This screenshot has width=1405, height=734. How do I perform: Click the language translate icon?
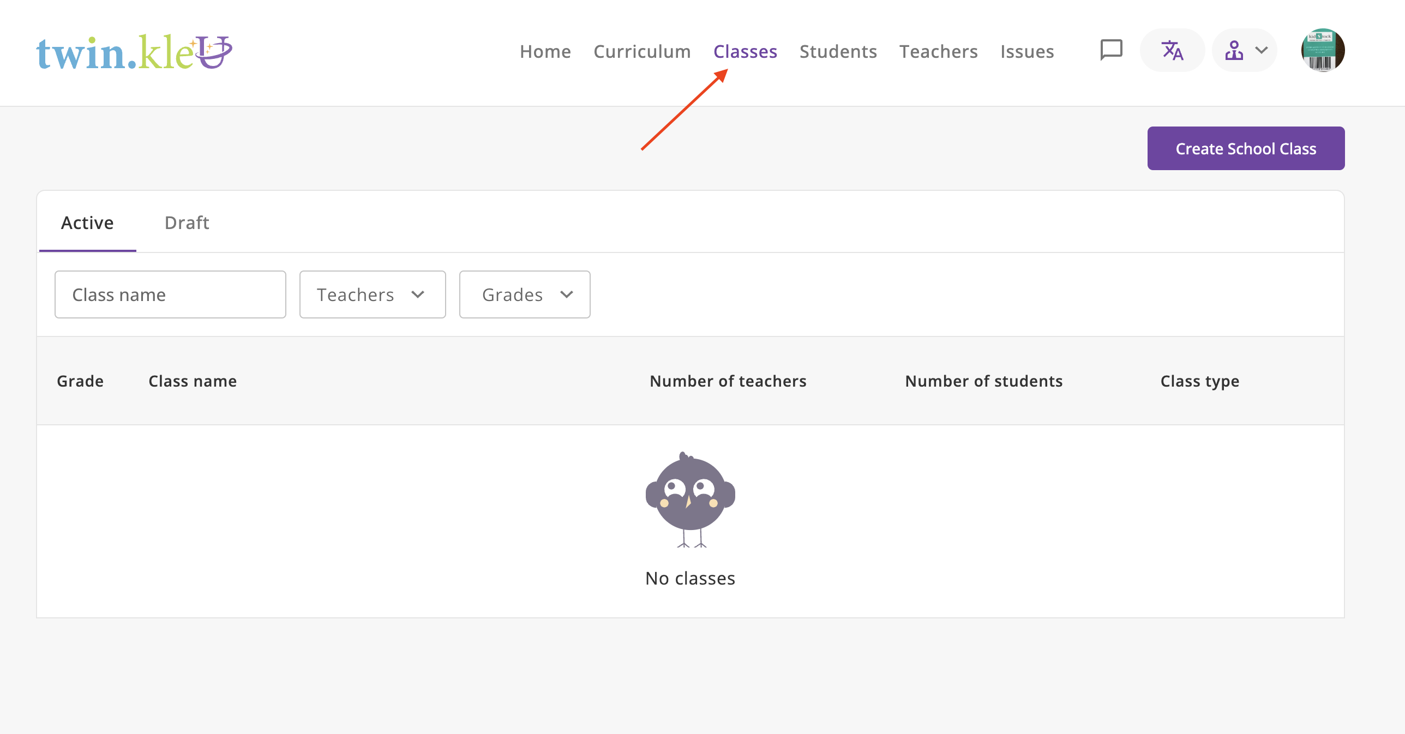coord(1172,51)
